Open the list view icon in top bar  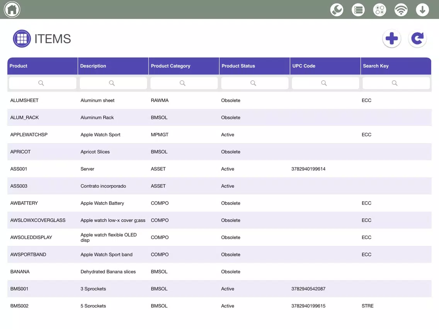358,10
